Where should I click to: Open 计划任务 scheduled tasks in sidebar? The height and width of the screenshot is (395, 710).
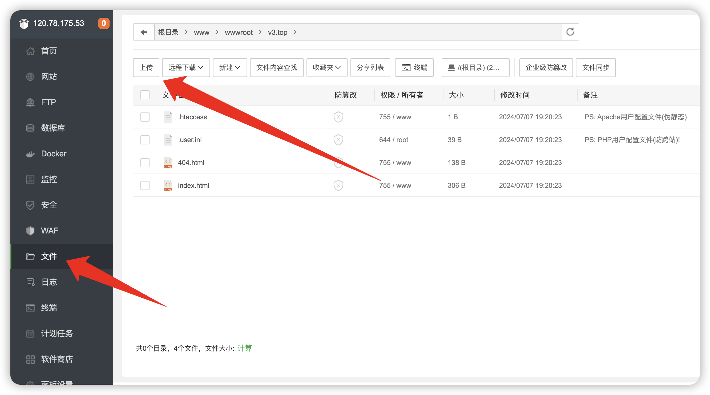62,334
